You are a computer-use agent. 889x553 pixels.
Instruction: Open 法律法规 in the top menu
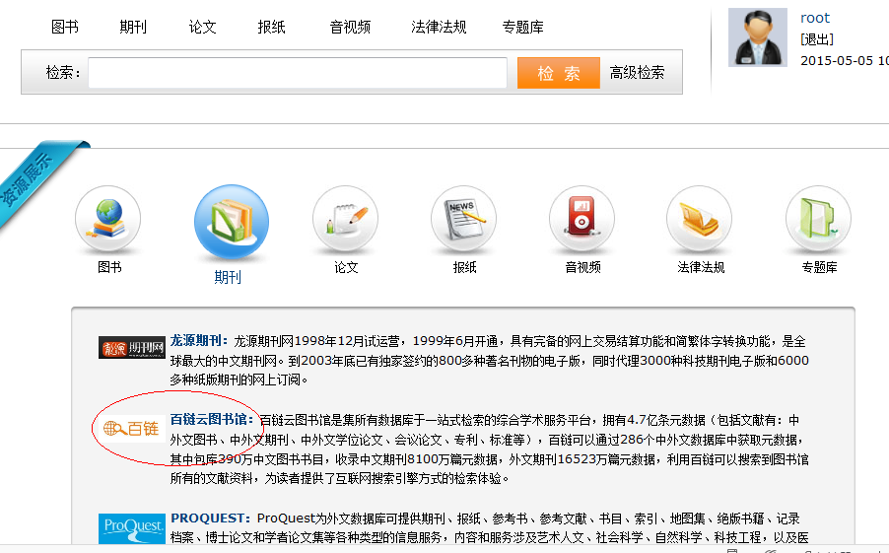(439, 27)
